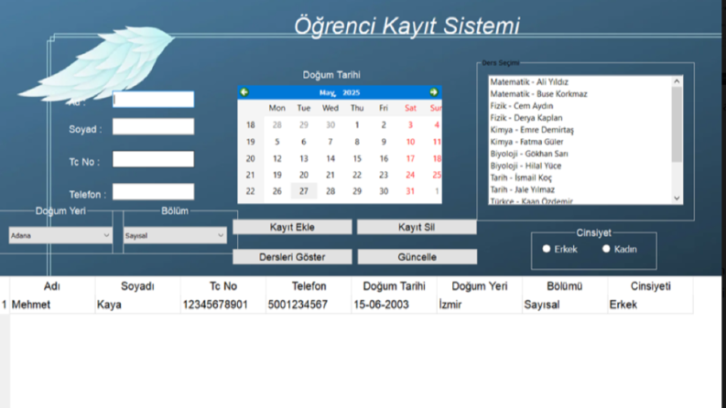The image size is (726, 408).
Task: Click the Tc No column header
Action: [x=223, y=286]
